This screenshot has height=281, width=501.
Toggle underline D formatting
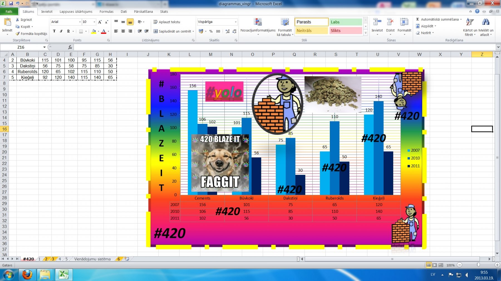pyautogui.click(x=68, y=31)
